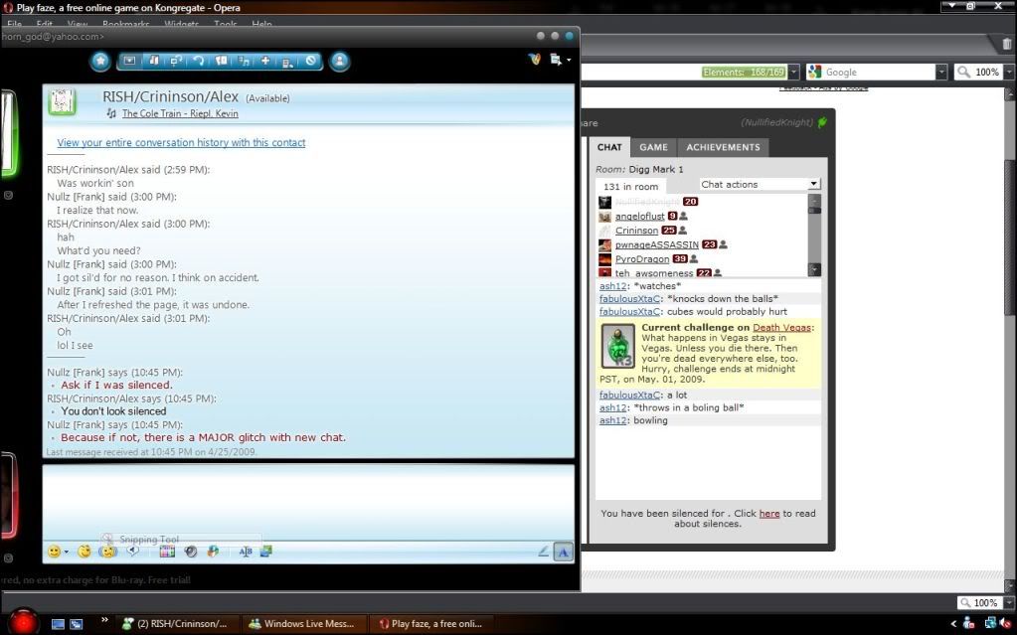Switch to the CHAT tab
1017x635 pixels.
point(609,147)
